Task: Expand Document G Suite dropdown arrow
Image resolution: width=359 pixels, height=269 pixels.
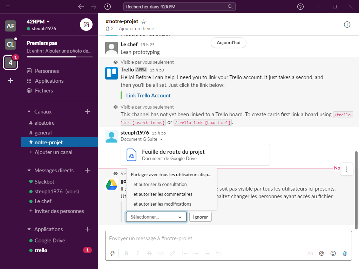Action: point(161,139)
